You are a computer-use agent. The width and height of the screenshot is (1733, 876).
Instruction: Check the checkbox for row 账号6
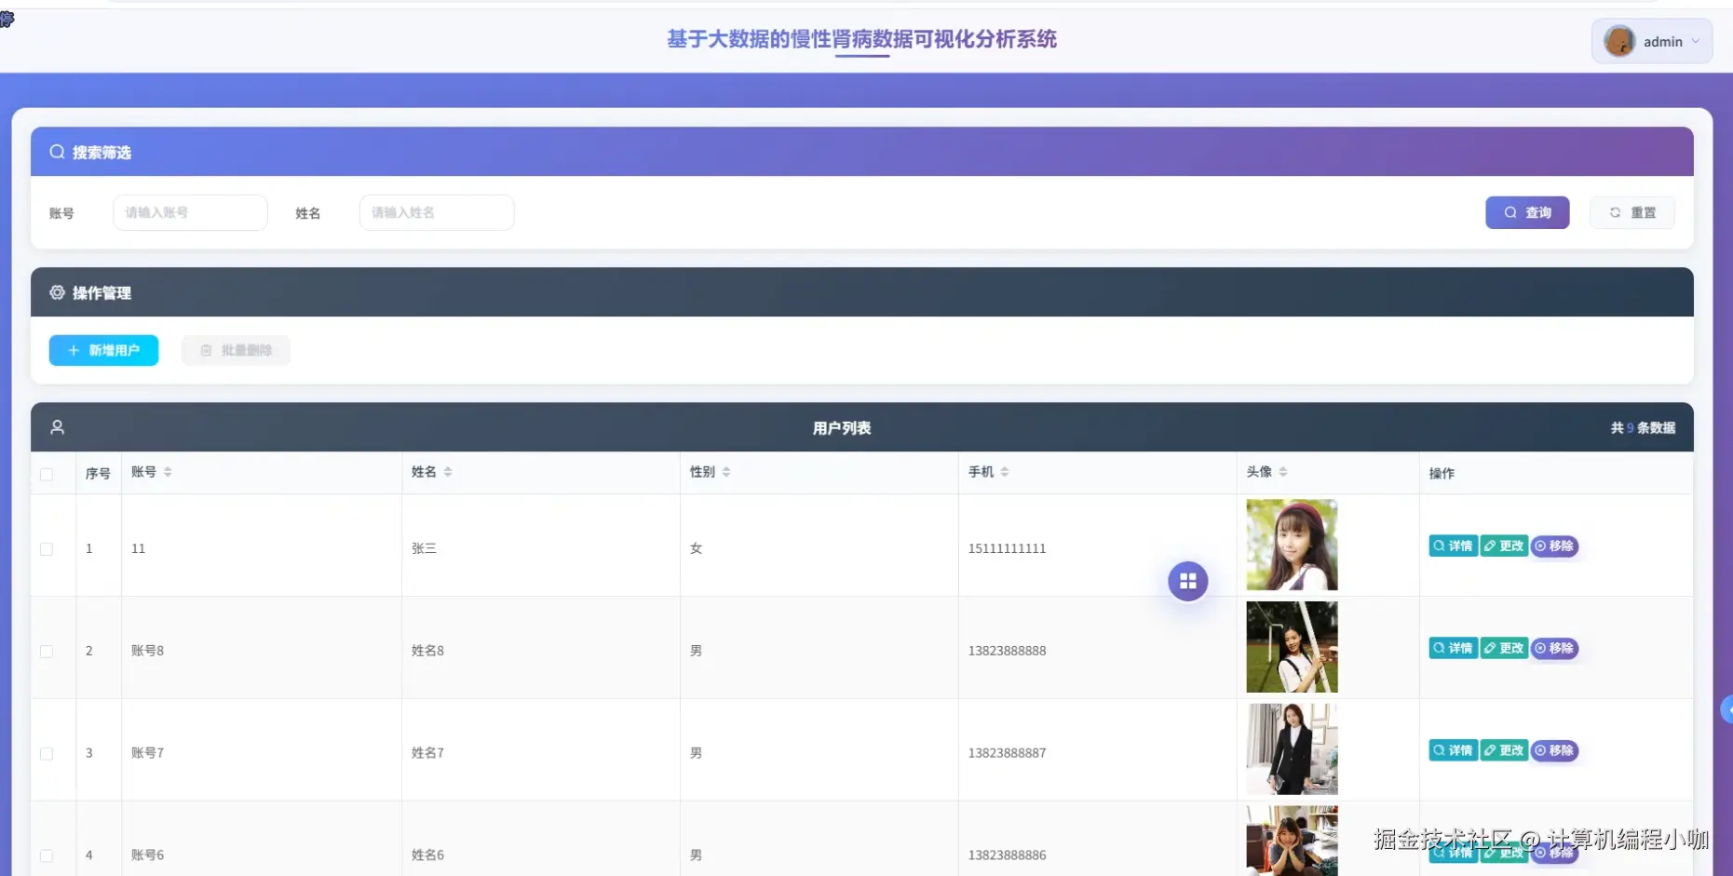coord(47,856)
